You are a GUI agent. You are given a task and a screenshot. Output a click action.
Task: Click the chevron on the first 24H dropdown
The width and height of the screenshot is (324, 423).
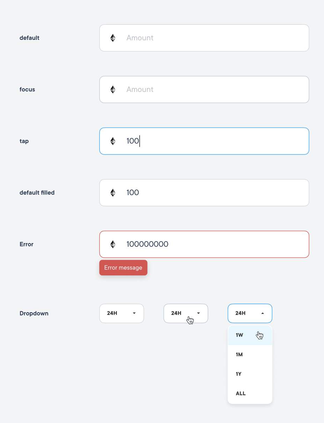(x=134, y=313)
